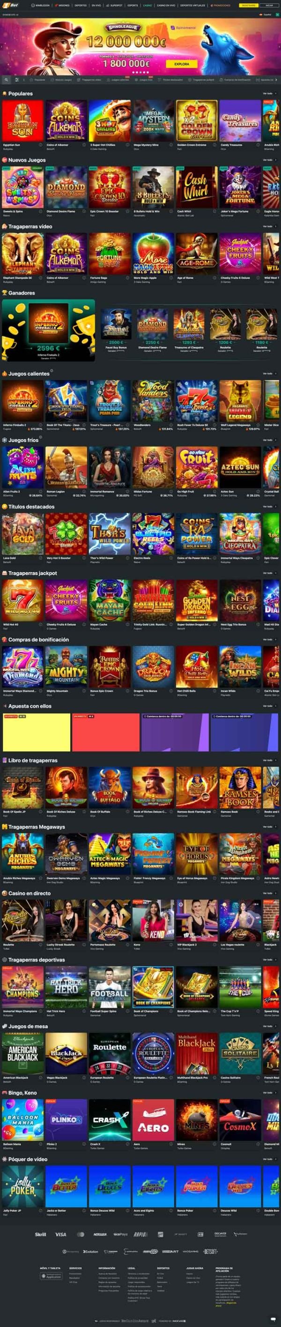This screenshot has width=281, height=1327.
Task: Click the info icon beside Coins of Alkemor in Populares
Action: (x=84, y=145)
